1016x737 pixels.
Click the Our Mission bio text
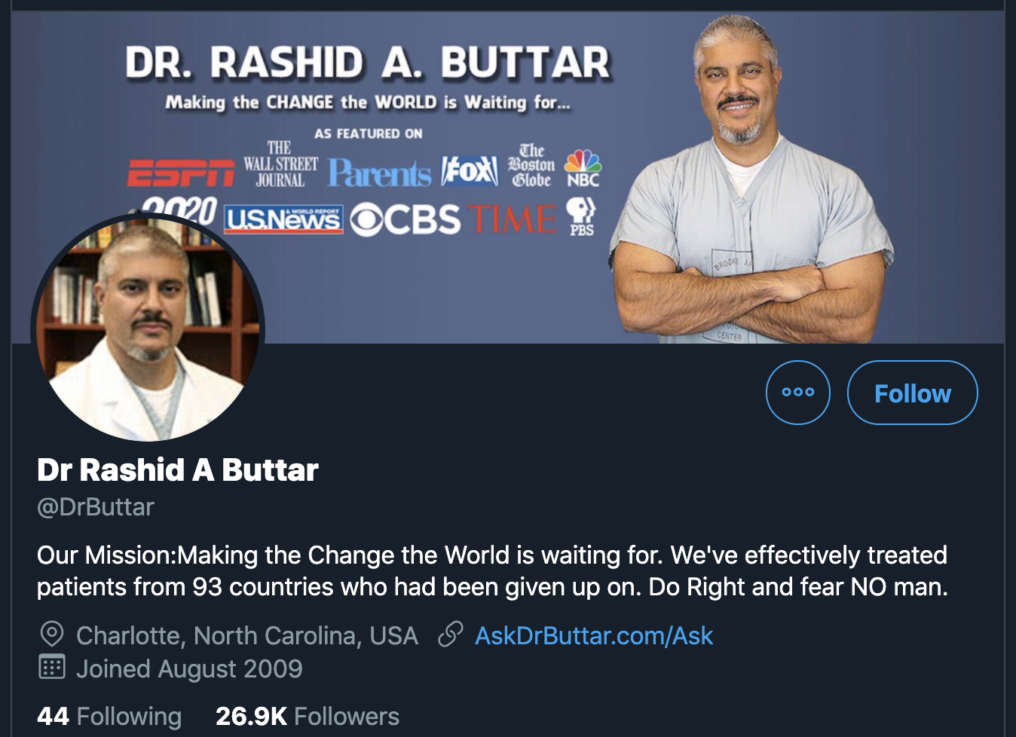tap(492, 570)
